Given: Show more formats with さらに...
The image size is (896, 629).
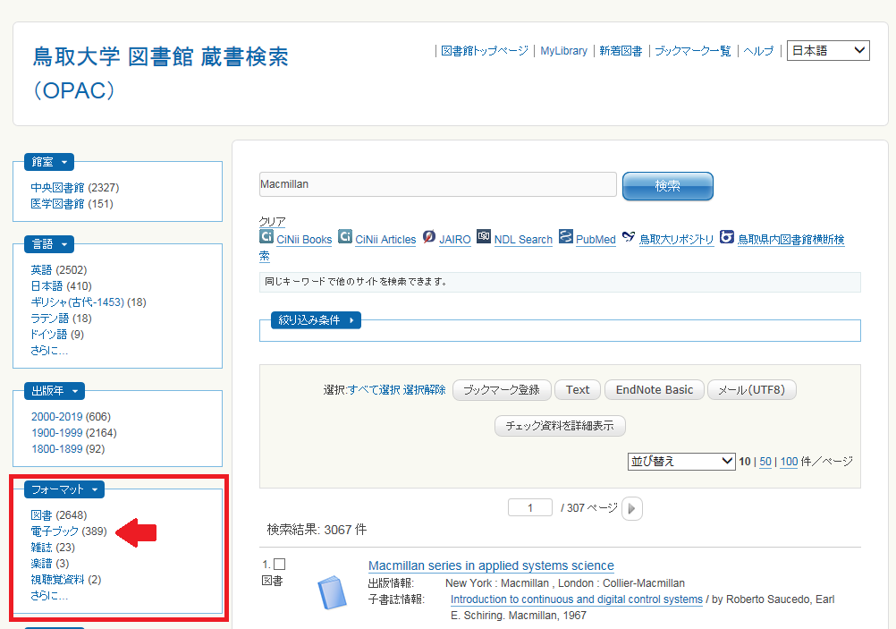Looking at the screenshot, I should point(49,596).
